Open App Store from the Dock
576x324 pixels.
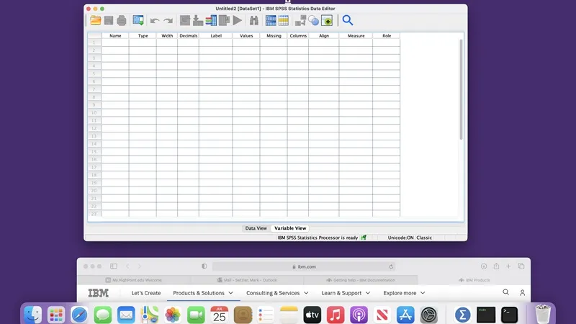pyautogui.click(x=405, y=315)
